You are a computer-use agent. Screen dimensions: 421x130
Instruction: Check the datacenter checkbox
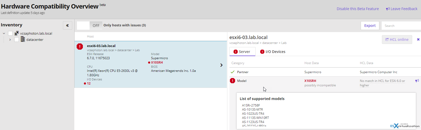click(x=17, y=40)
